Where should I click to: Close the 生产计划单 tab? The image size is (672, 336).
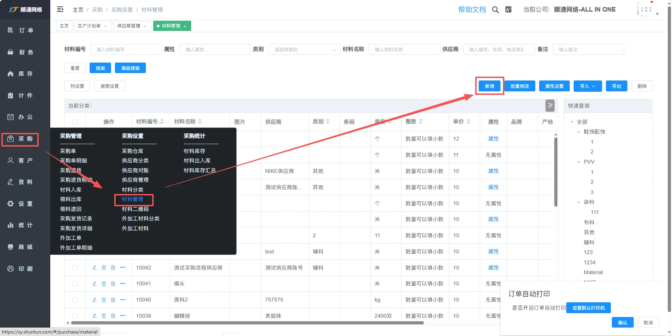(105, 26)
